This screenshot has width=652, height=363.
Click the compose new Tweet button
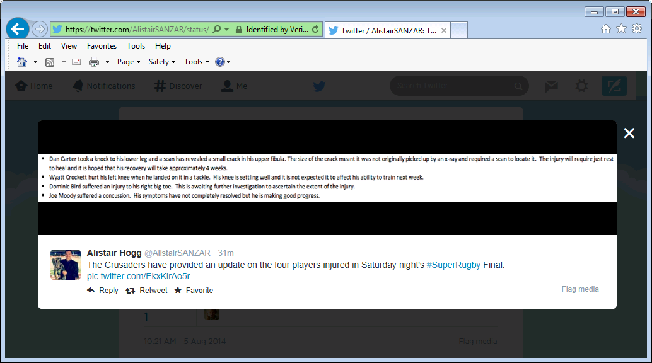(614, 86)
